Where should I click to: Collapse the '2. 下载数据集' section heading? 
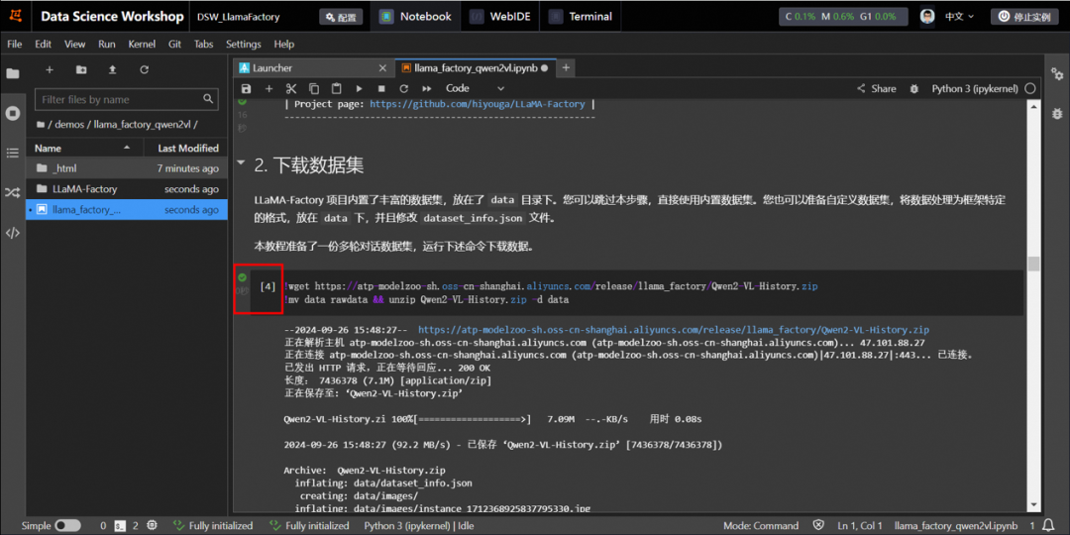pyautogui.click(x=241, y=164)
